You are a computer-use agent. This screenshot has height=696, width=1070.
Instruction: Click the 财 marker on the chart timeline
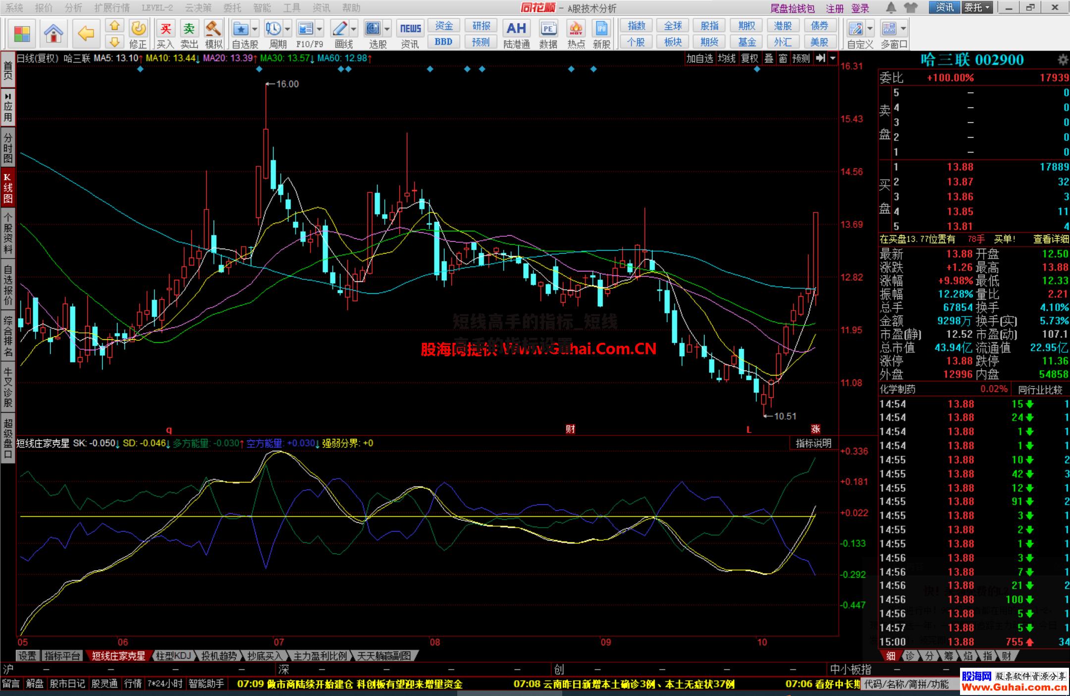[x=570, y=429]
